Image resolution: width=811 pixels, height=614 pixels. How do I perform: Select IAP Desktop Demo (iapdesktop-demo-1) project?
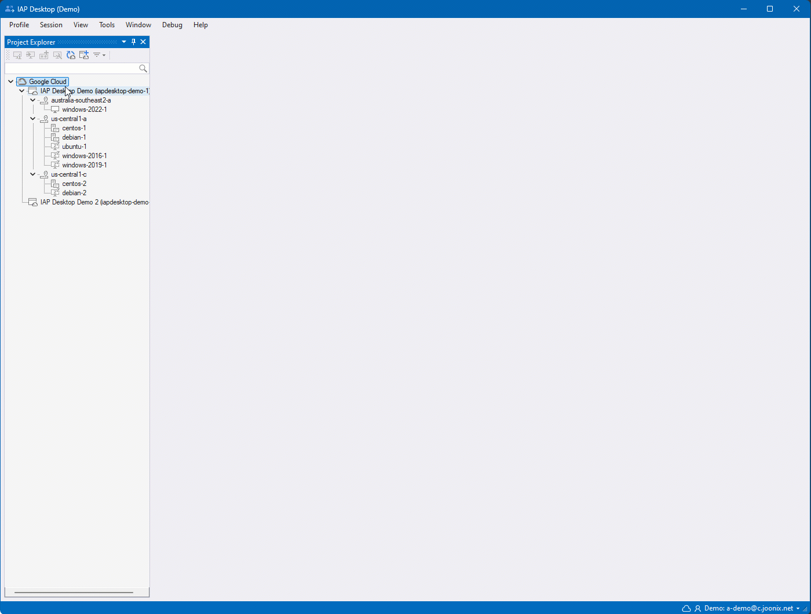point(95,91)
